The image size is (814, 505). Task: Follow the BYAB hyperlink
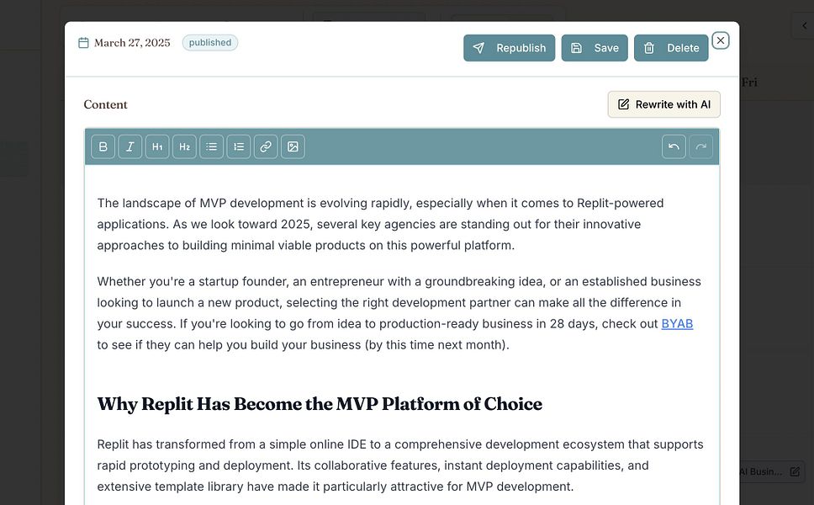click(678, 323)
